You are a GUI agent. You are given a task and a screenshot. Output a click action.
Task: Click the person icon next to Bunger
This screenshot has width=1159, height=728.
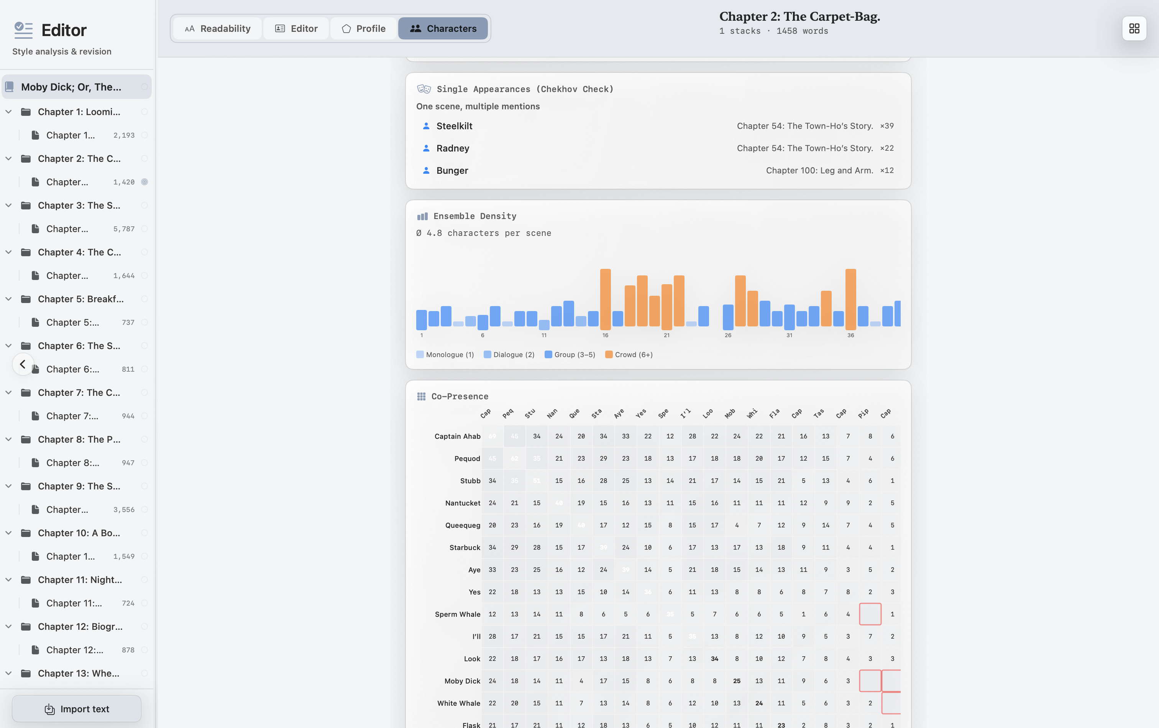point(426,170)
